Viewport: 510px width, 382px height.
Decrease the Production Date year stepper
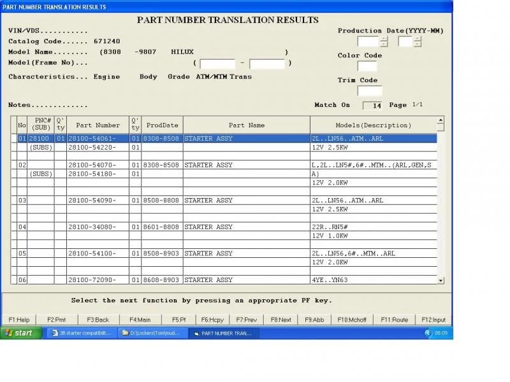point(384,44)
